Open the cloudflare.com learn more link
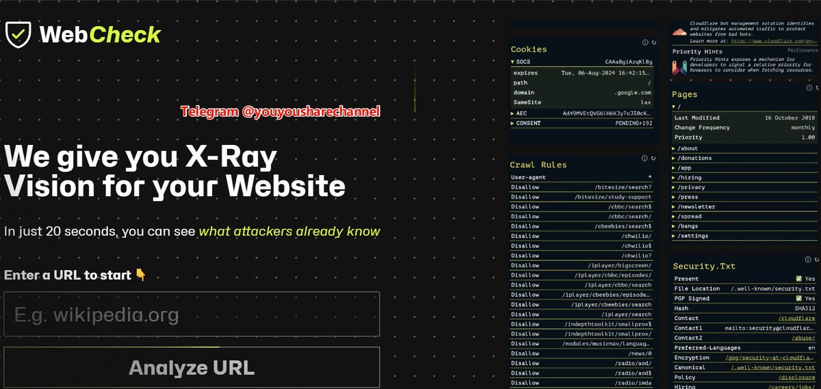The height and width of the screenshot is (389, 821). point(774,41)
